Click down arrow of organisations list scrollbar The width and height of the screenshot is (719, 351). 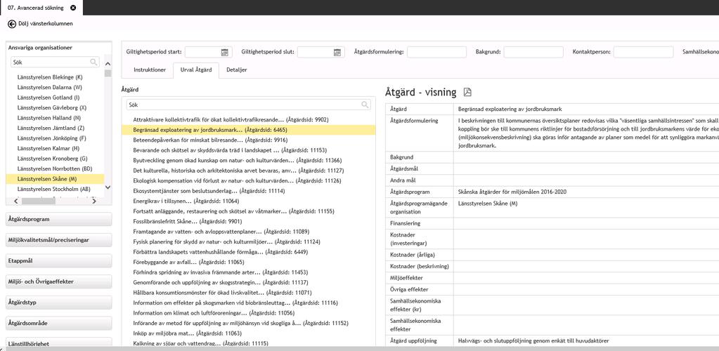[x=108, y=187]
